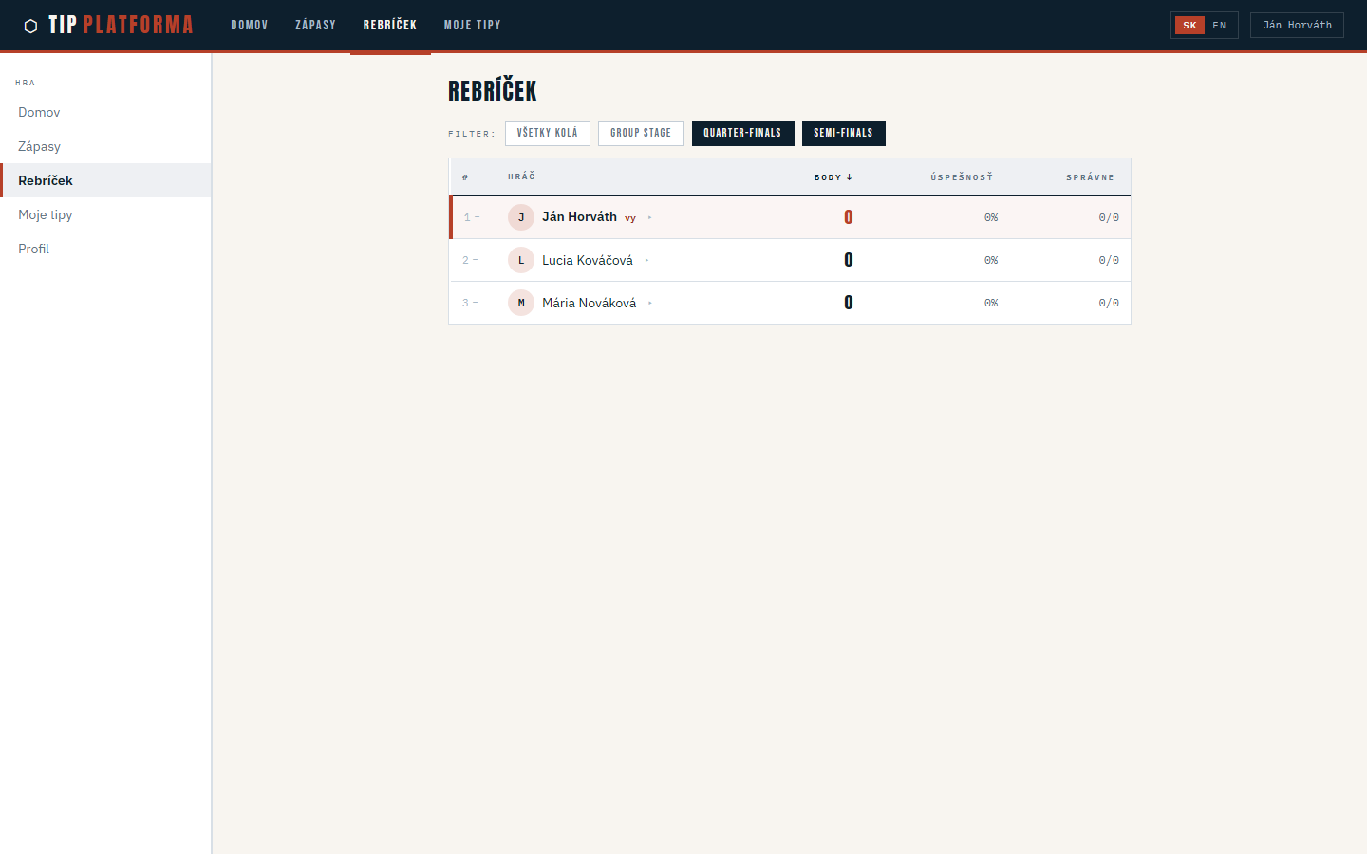Click Ján Horváth's avatar with letter J
This screenshot has height=854, width=1367.
pos(520,217)
